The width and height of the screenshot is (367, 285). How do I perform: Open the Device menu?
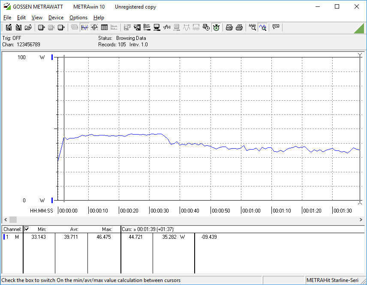56,18
